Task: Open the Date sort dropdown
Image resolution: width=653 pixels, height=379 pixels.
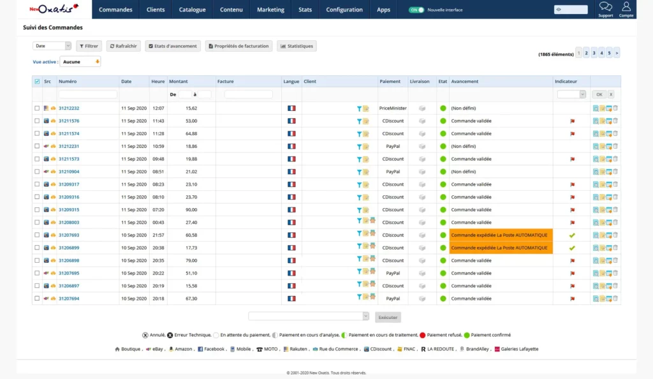Action: click(x=52, y=46)
